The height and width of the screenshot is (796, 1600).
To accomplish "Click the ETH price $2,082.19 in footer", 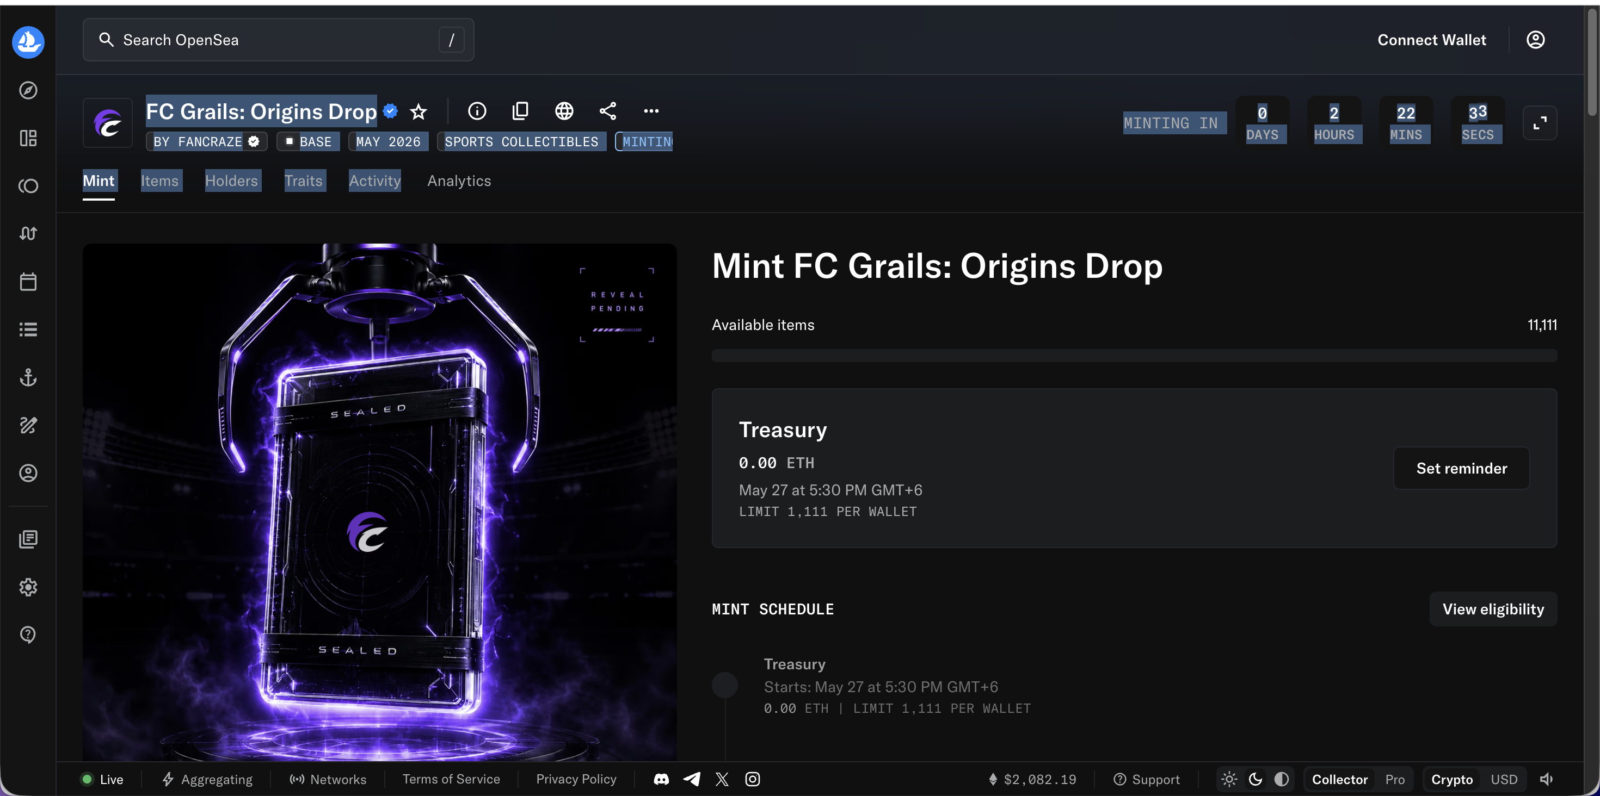I will point(1032,780).
